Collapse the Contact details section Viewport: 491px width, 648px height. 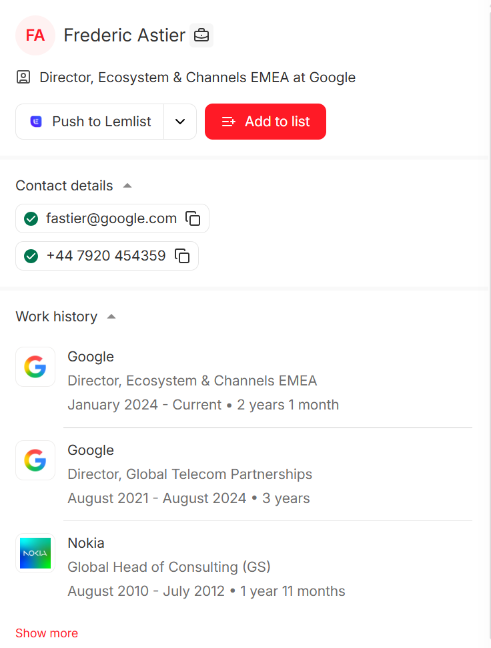[127, 186]
